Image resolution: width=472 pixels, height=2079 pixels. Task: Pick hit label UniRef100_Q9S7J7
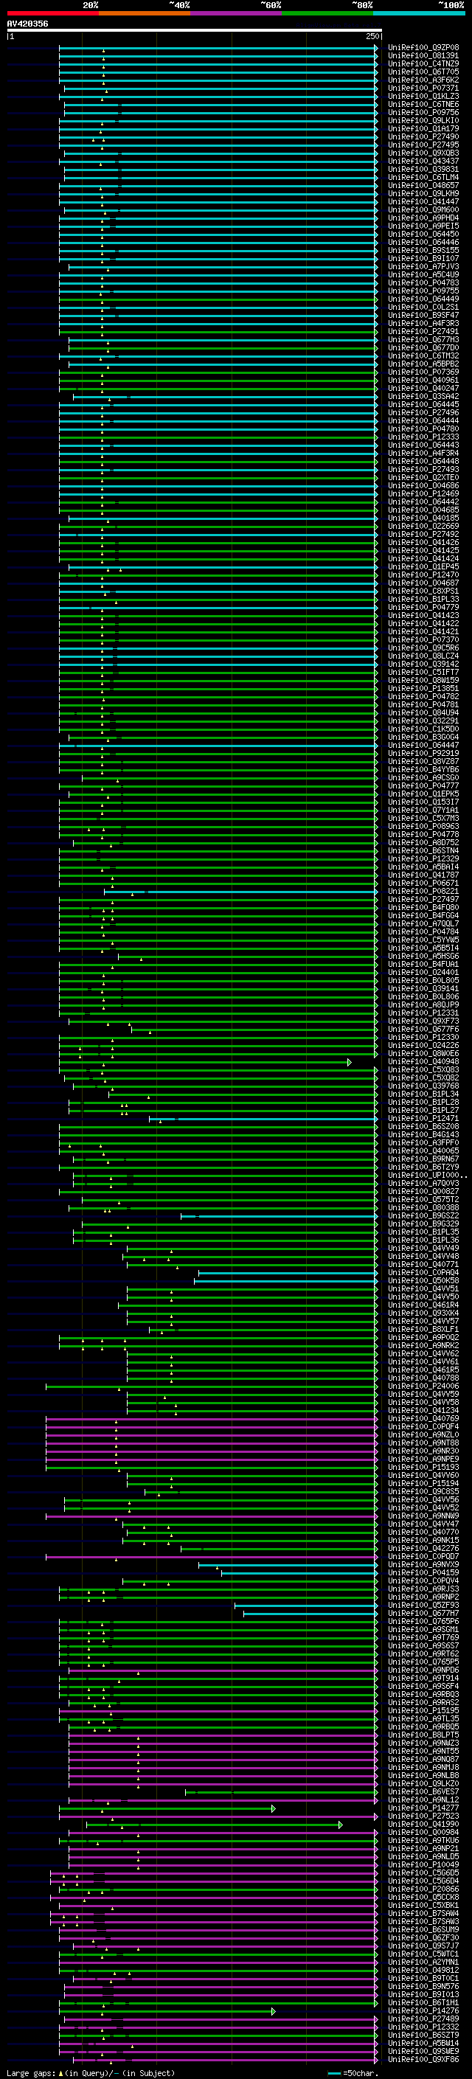coord(423,1947)
